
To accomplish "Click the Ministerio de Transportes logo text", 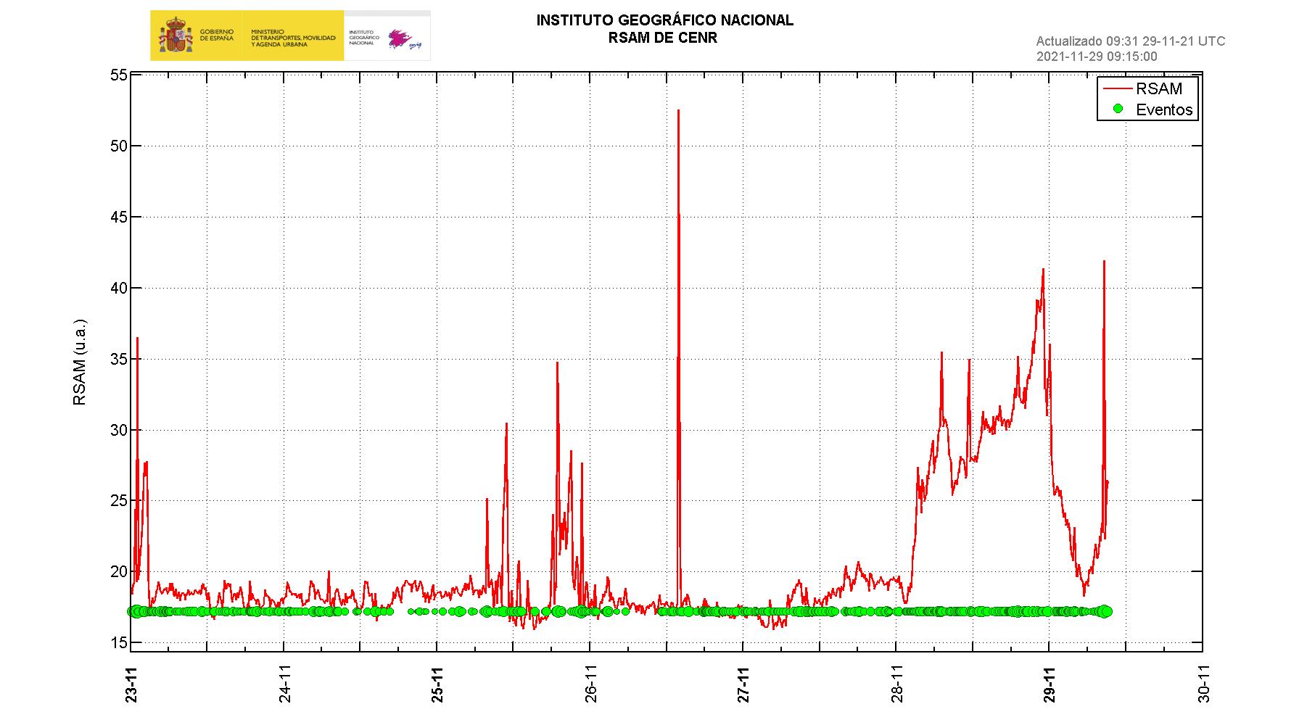I will [292, 38].
